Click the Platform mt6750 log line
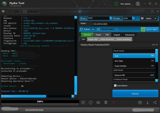This screenshot has height=113, width=160. pos(17,38)
